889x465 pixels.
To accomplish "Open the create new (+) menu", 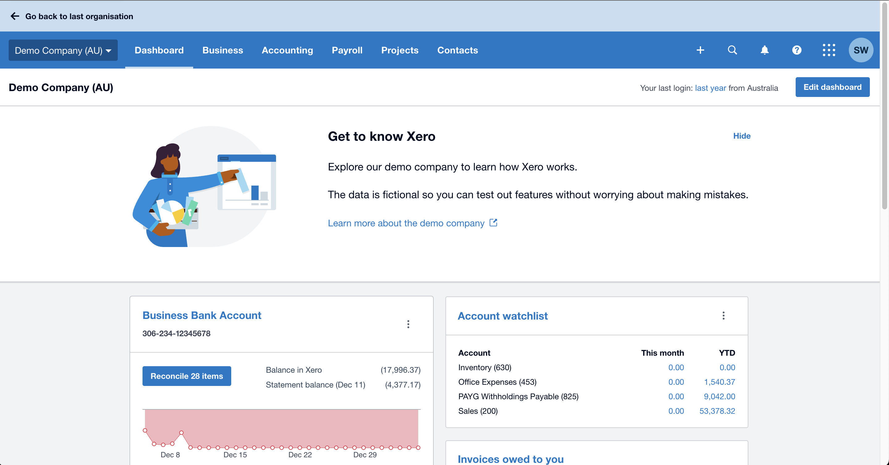I will (700, 50).
